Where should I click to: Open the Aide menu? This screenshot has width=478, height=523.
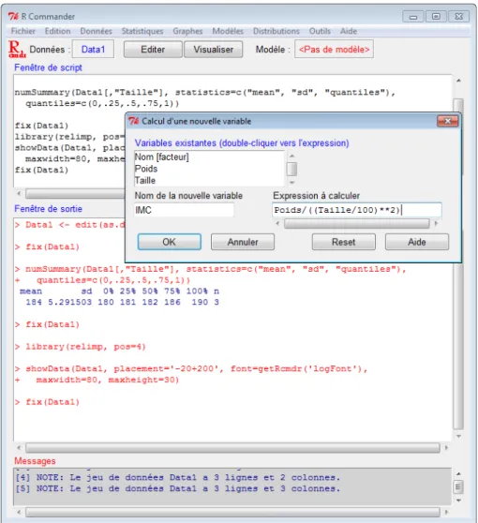coord(349,31)
